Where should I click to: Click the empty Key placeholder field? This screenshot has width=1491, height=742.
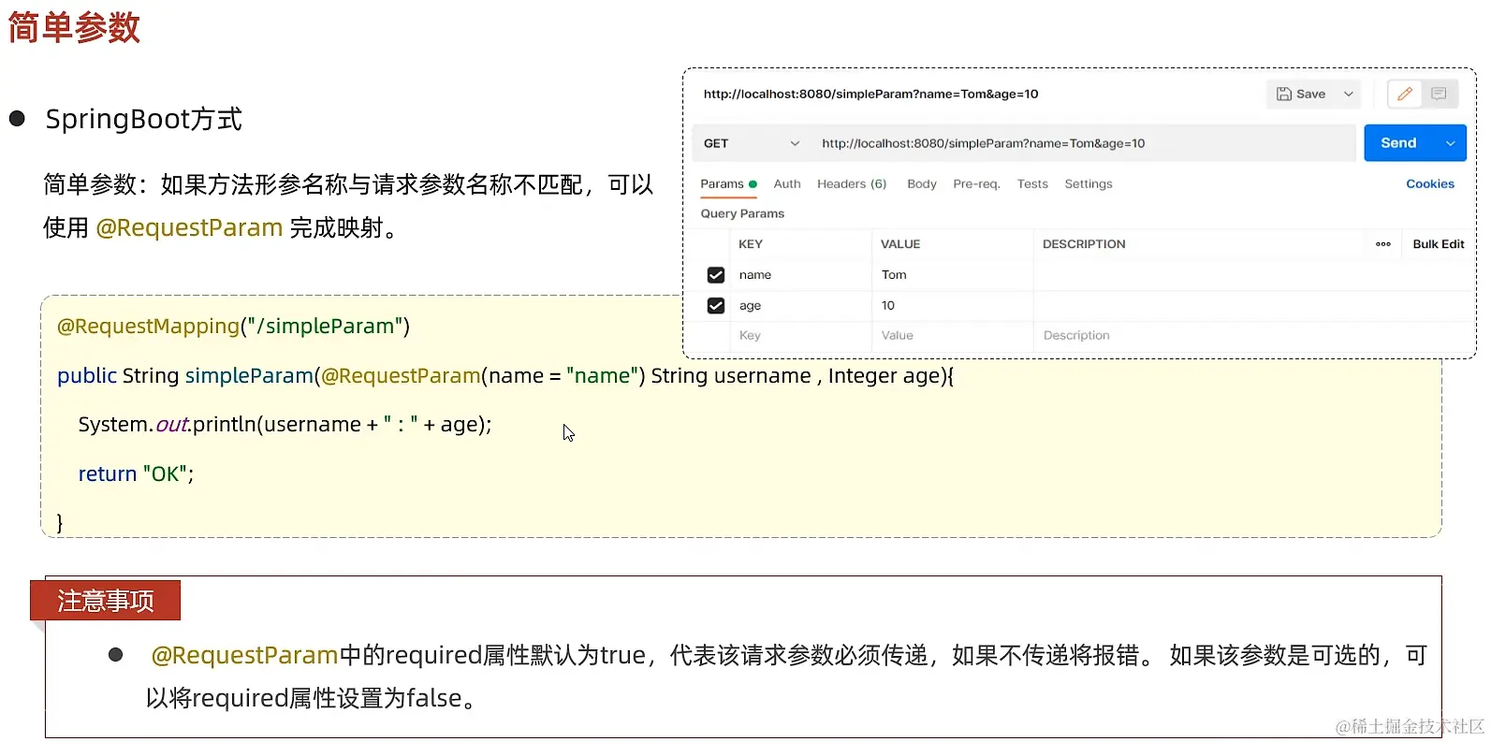[800, 336]
